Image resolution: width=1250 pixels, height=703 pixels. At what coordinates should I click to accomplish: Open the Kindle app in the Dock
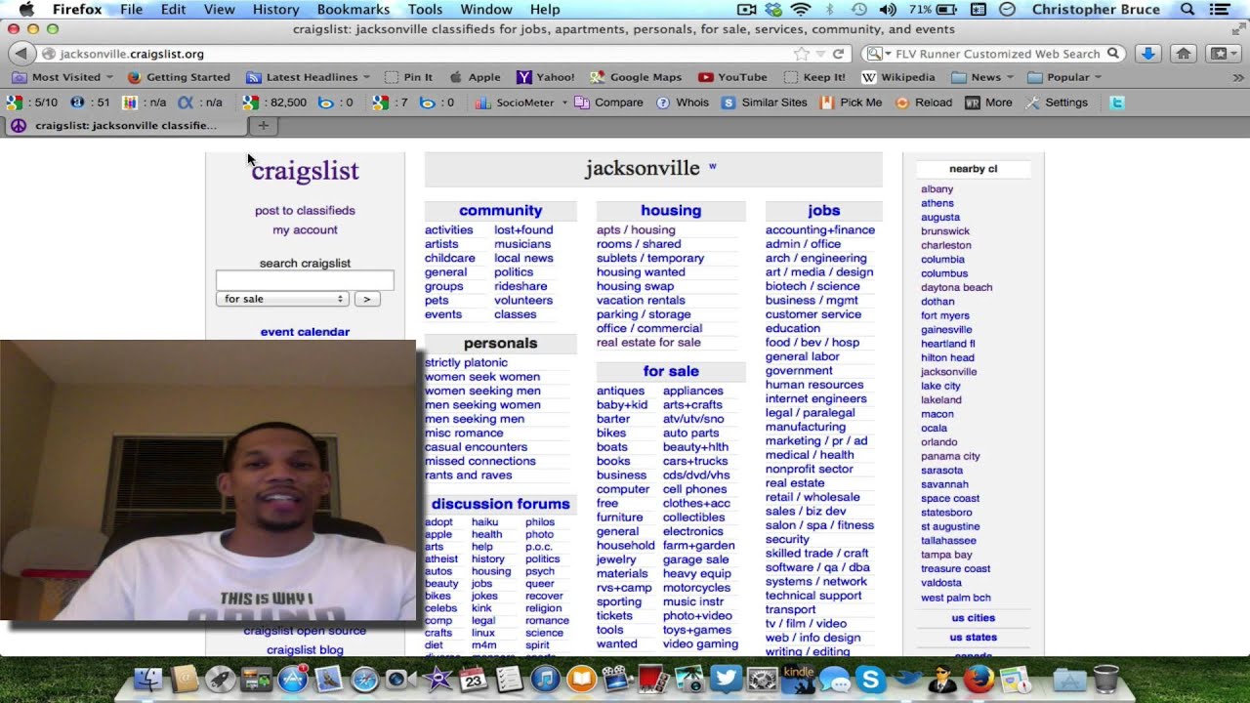coord(798,679)
